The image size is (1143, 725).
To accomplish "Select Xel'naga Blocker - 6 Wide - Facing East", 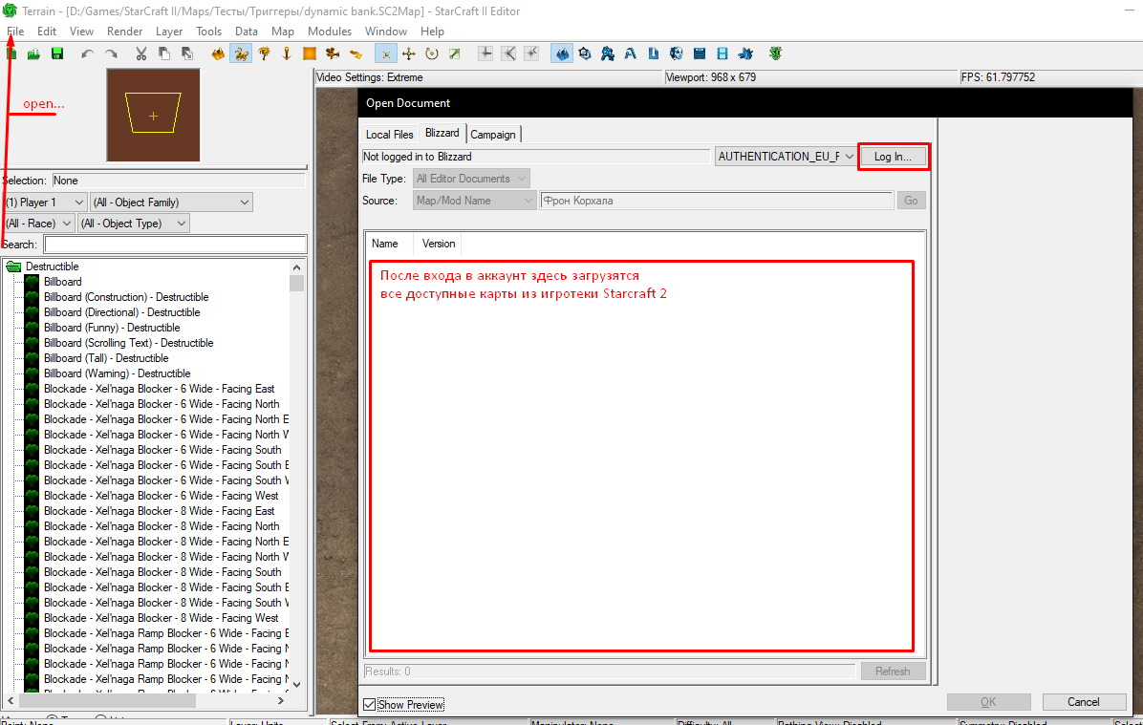I will click(159, 389).
